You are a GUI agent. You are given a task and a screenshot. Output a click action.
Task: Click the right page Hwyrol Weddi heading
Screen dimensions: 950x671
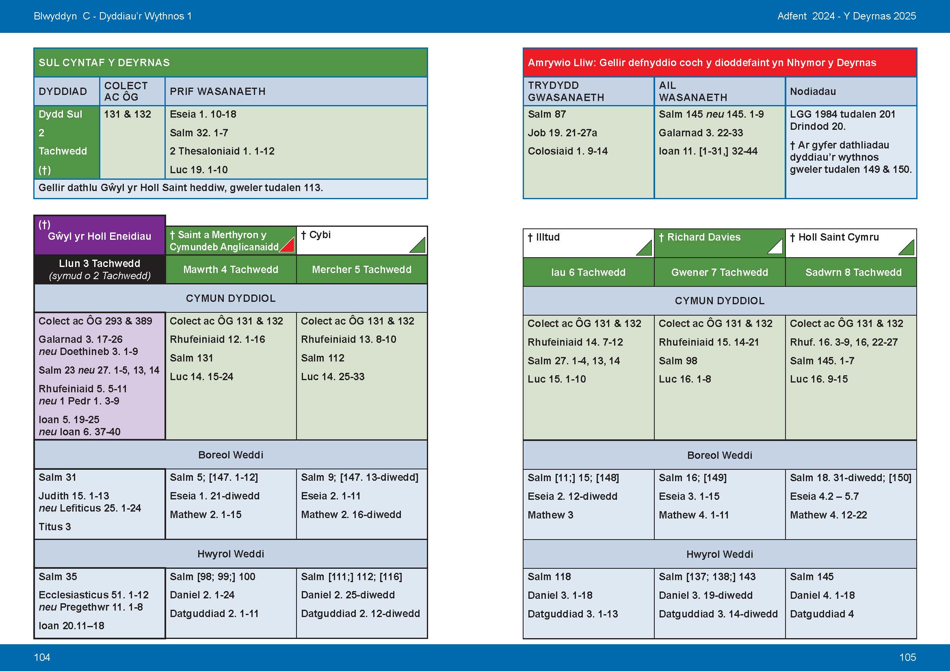tap(720, 554)
